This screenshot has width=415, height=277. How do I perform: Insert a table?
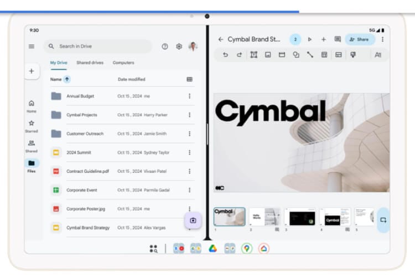[x=324, y=55]
